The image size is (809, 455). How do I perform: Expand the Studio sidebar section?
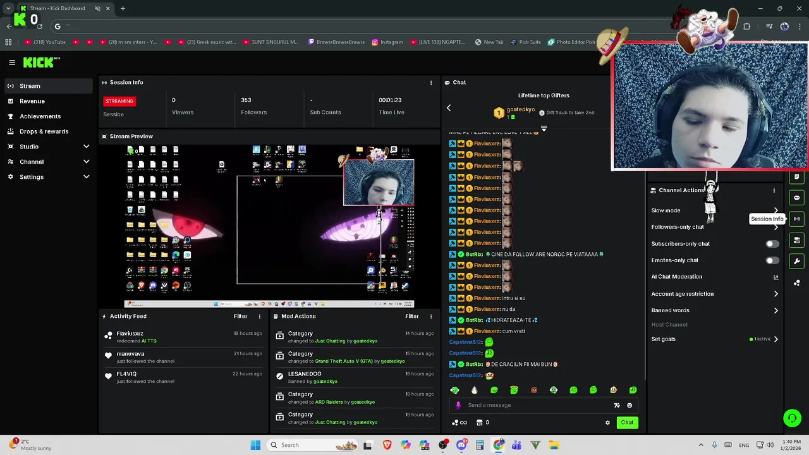86,147
